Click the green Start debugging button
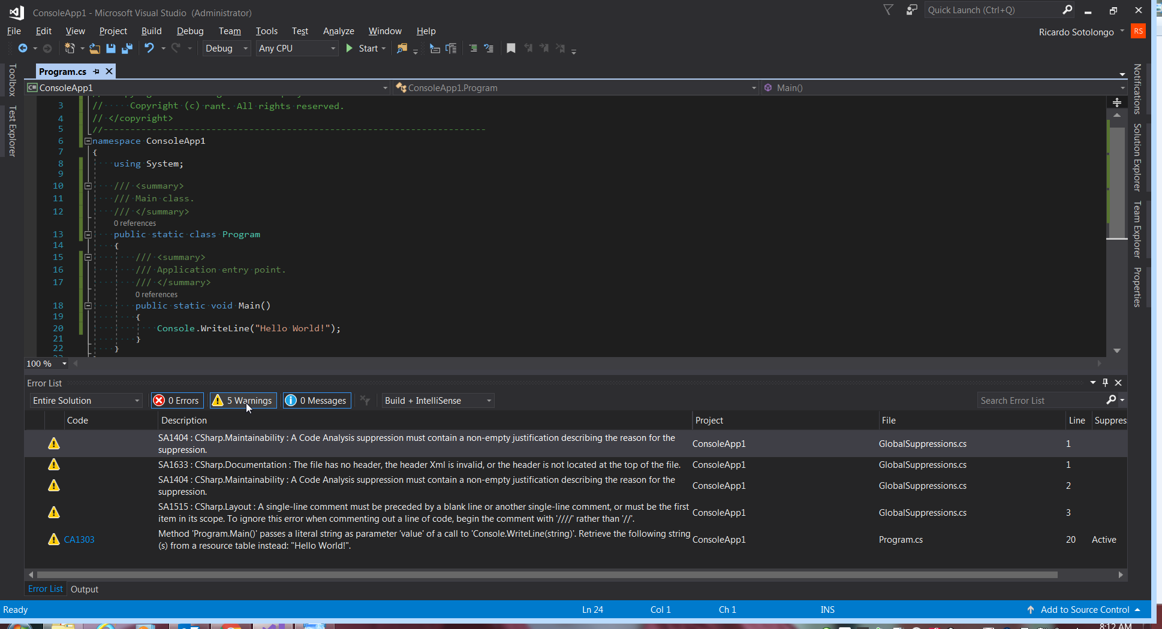 point(362,49)
